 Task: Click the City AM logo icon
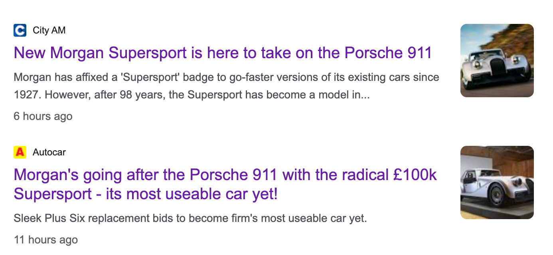(20, 30)
